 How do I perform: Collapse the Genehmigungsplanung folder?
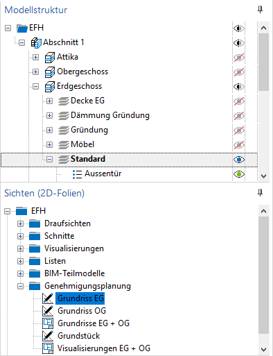[20, 286]
